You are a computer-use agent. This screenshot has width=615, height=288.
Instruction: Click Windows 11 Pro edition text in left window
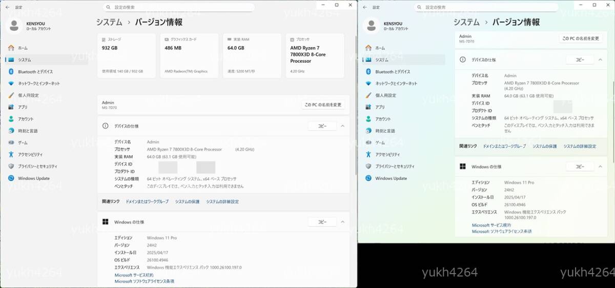pos(161,238)
